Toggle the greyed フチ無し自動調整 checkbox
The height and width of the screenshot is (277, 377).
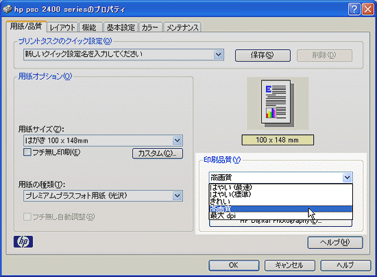point(27,217)
